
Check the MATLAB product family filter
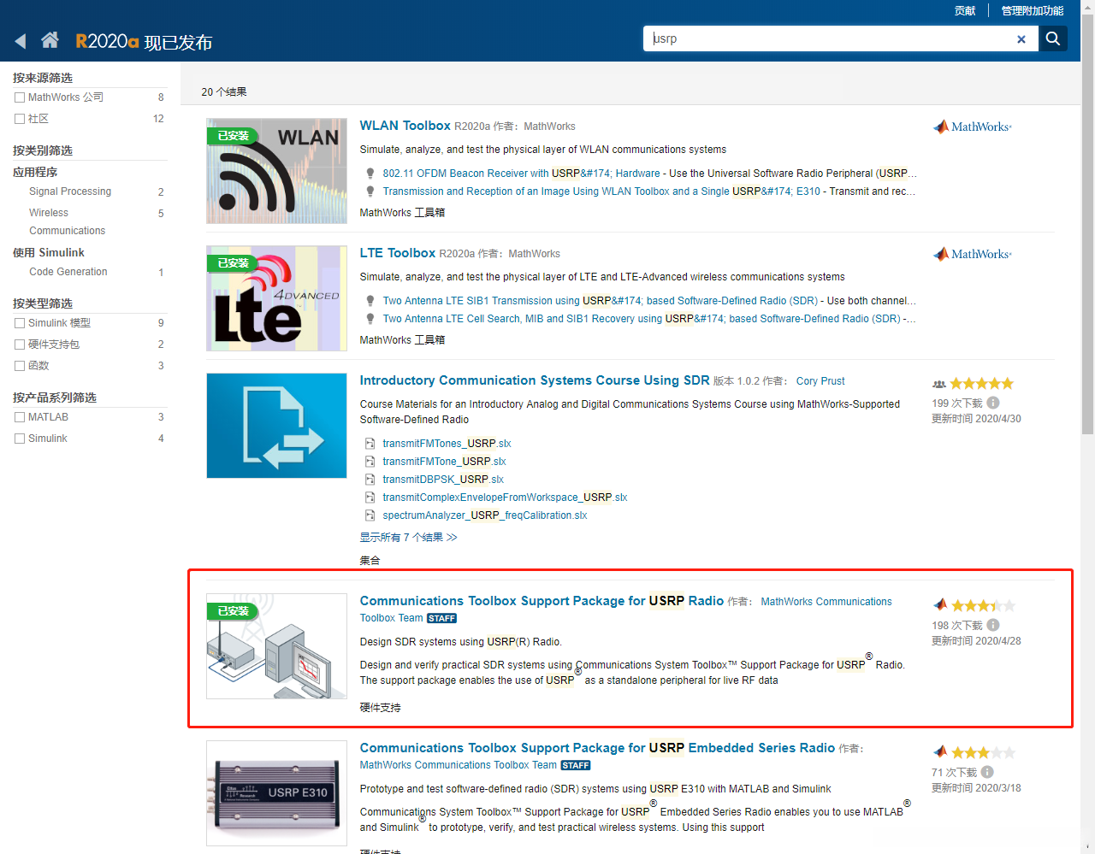coord(20,417)
